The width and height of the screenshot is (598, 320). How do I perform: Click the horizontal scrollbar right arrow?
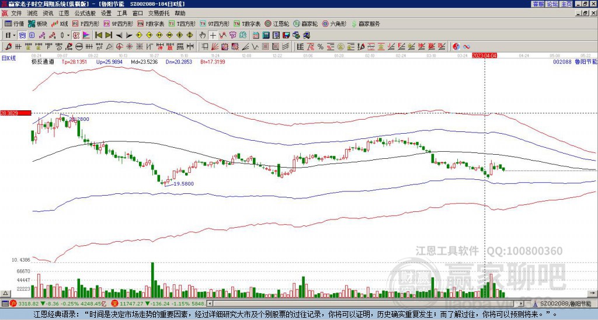click(521, 304)
